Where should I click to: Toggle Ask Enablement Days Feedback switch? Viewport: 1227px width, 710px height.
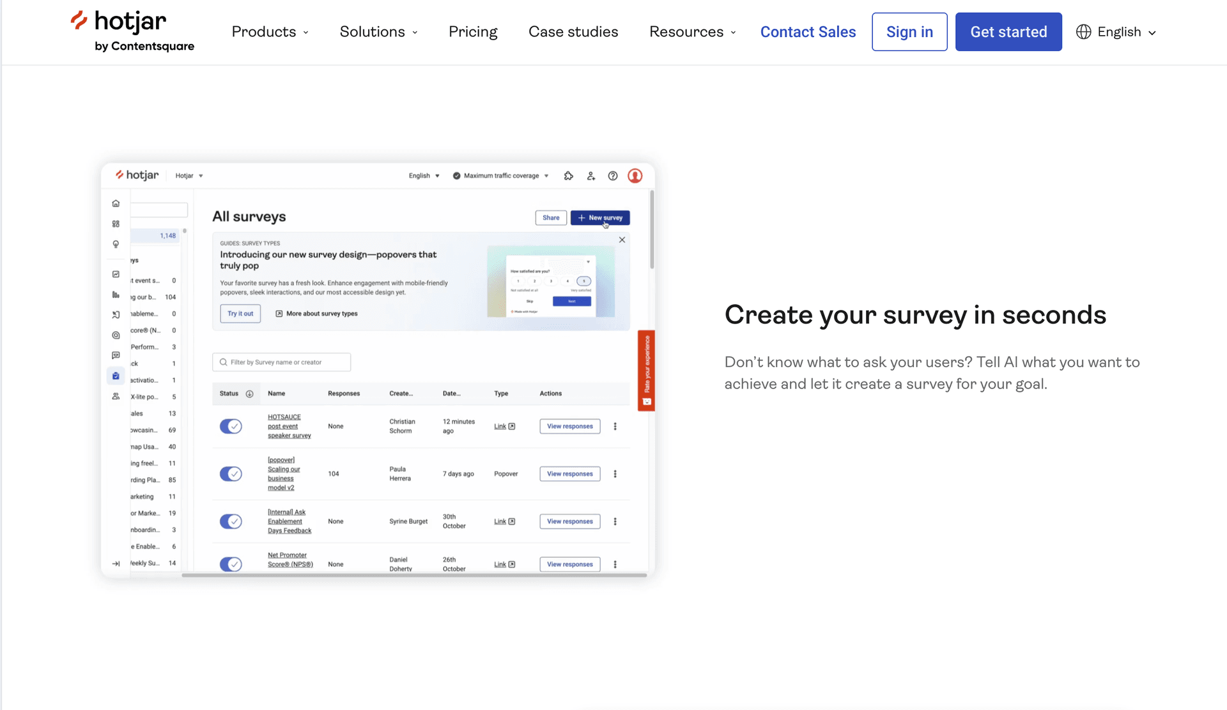click(x=231, y=521)
